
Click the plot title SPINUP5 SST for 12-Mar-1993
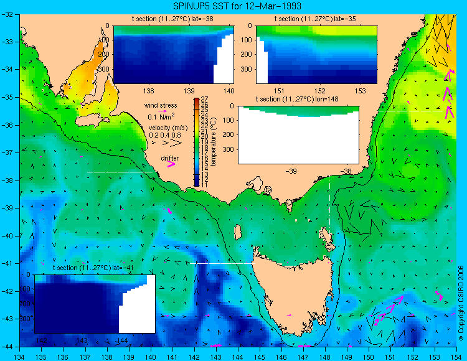[x=237, y=6]
